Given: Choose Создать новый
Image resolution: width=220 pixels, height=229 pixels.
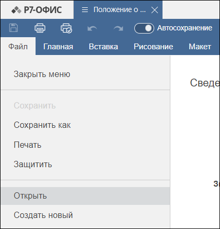Looking at the screenshot, I should 85,215.
